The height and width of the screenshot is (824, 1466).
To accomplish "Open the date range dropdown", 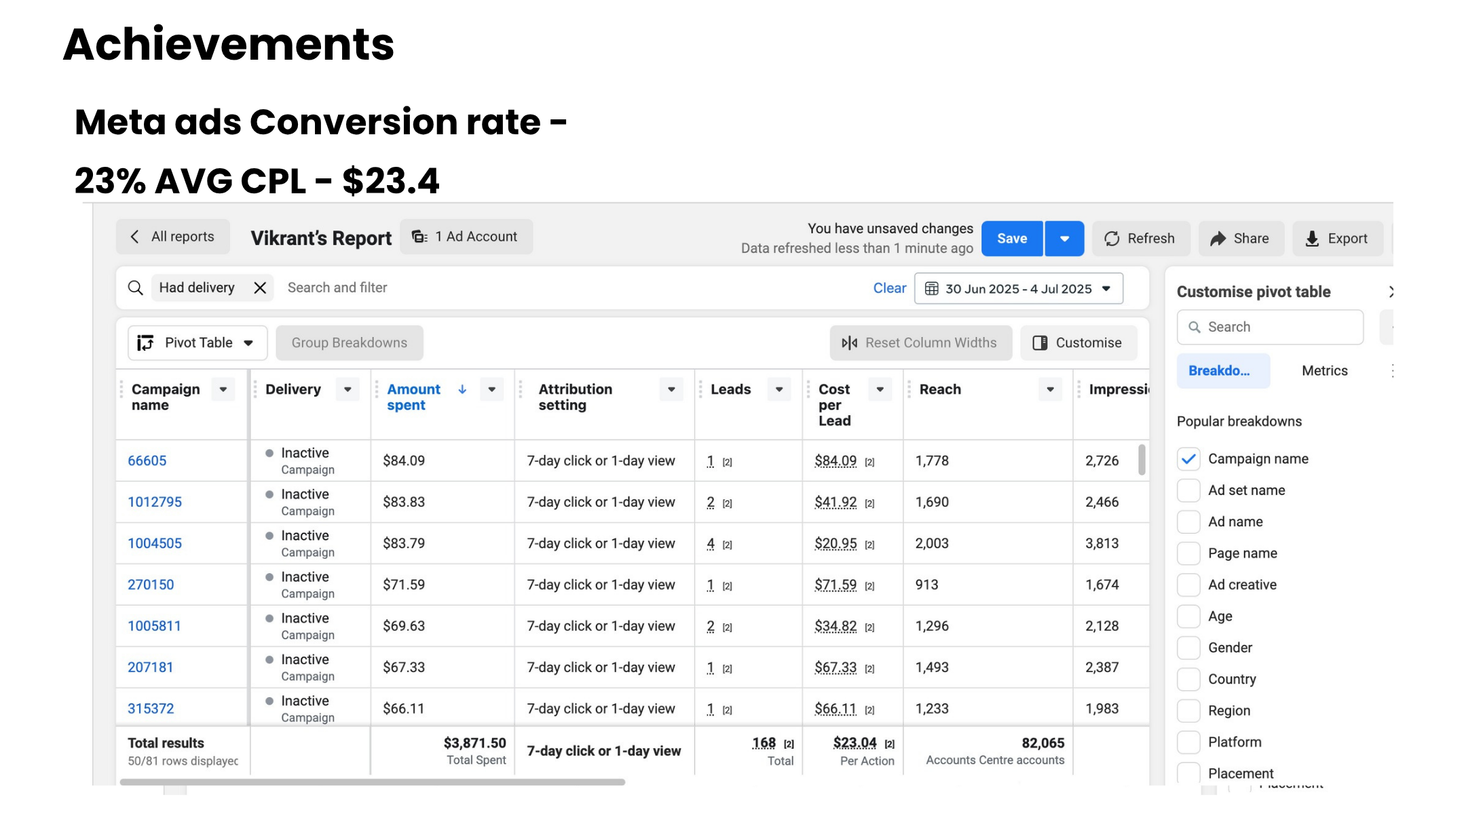I will pyautogui.click(x=1106, y=288).
